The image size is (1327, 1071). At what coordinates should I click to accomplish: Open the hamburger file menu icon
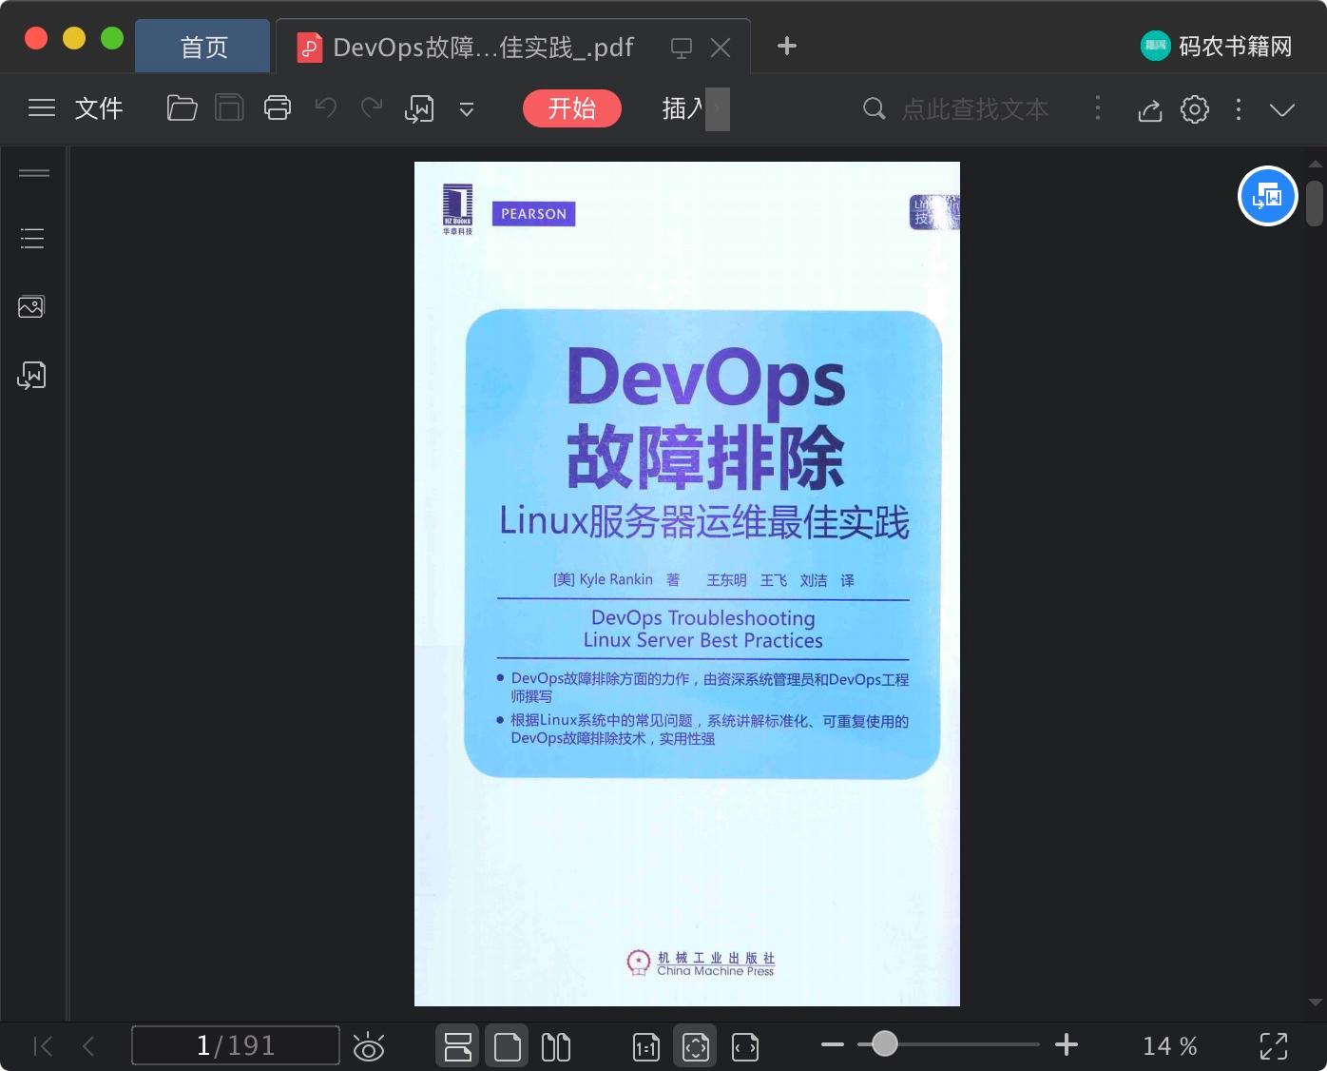click(41, 108)
